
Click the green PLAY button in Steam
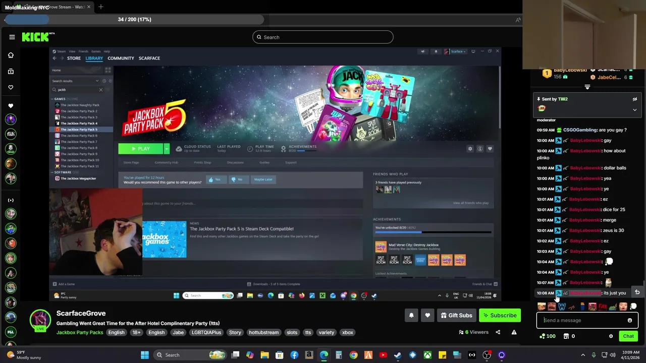(141, 149)
